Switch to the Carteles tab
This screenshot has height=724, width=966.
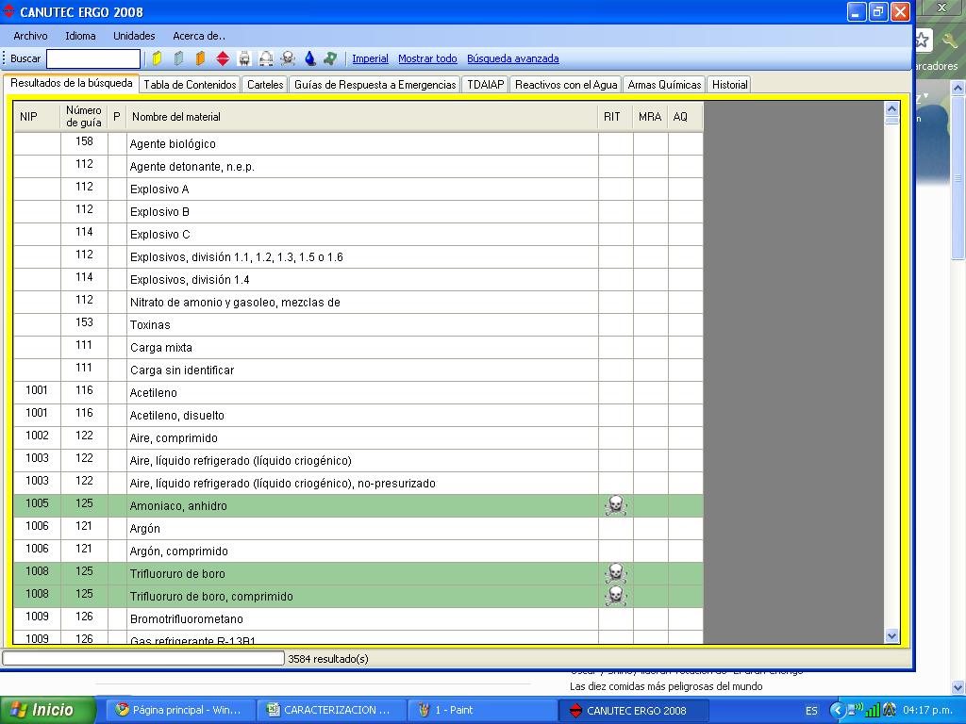click(x=265, y=84)
